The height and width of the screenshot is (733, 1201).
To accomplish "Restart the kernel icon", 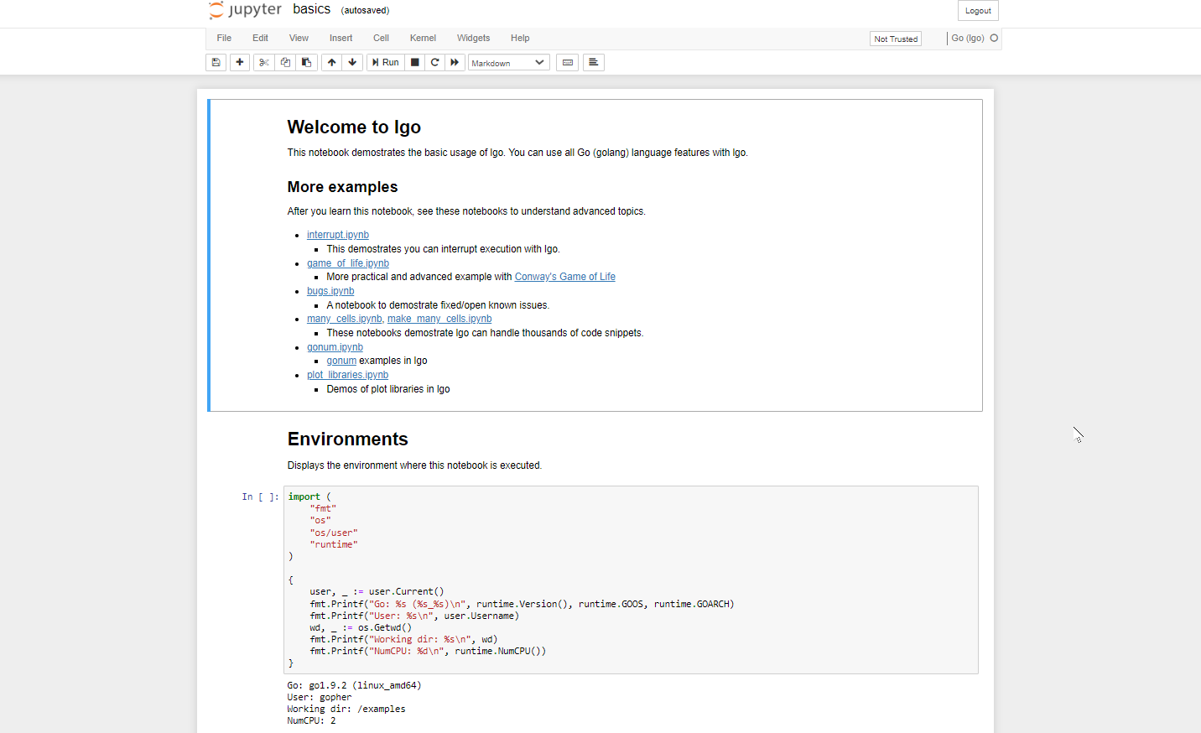I will pyautogui.click(x=434, y=62).
